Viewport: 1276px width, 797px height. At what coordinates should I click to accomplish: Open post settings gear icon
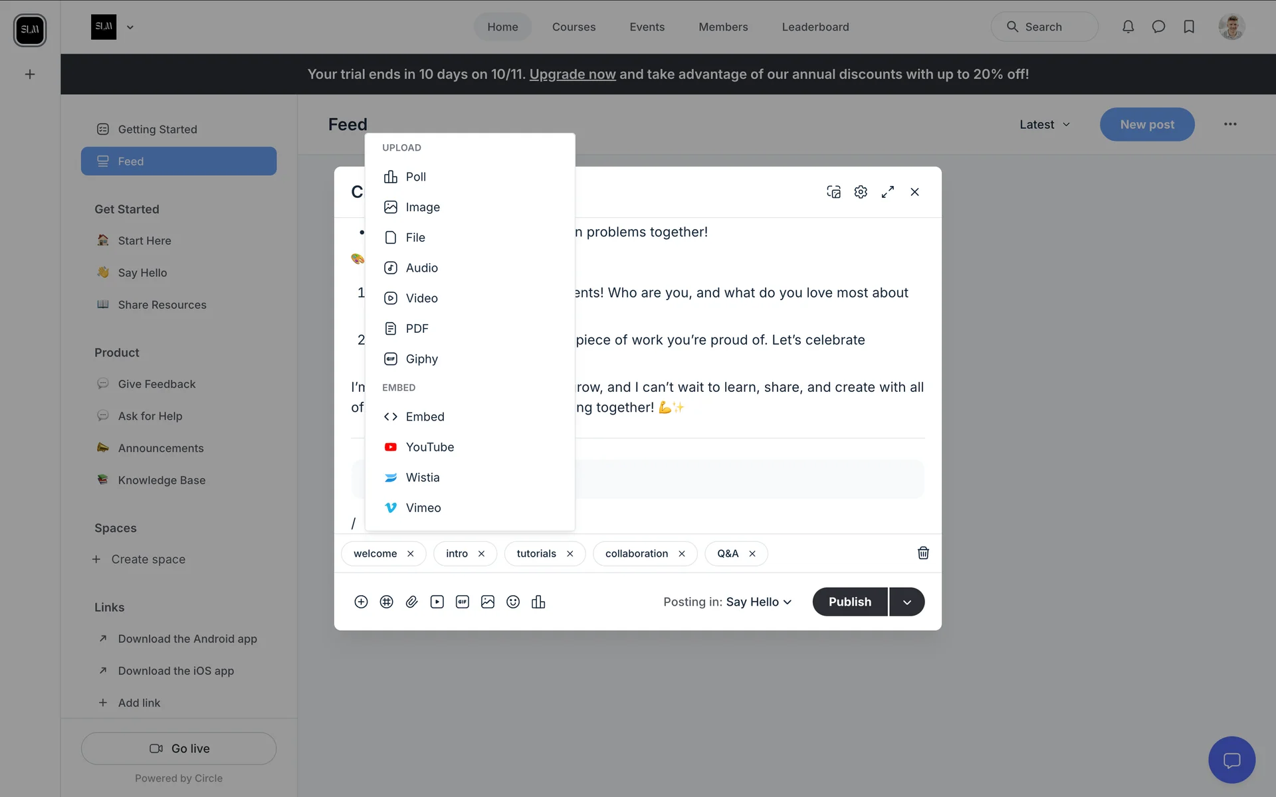pos(861,192)
